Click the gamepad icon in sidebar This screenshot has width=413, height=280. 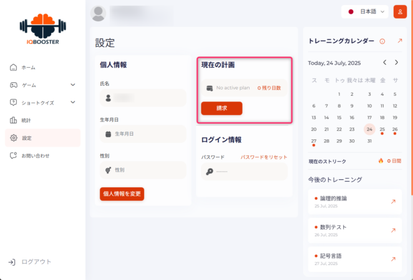[x=14, y=85]
